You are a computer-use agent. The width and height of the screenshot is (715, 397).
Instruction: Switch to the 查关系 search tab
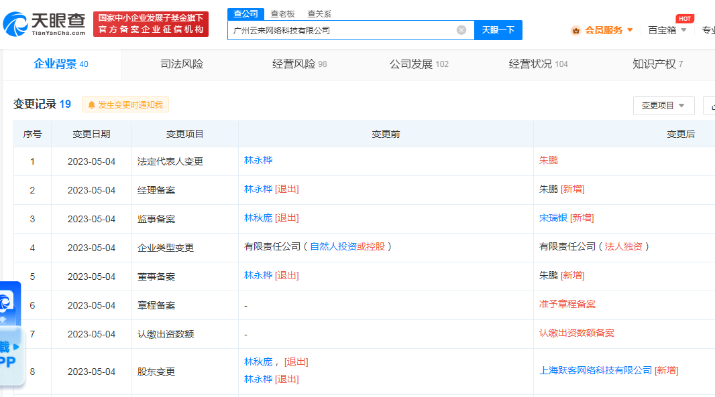click(x=319, y=14)
